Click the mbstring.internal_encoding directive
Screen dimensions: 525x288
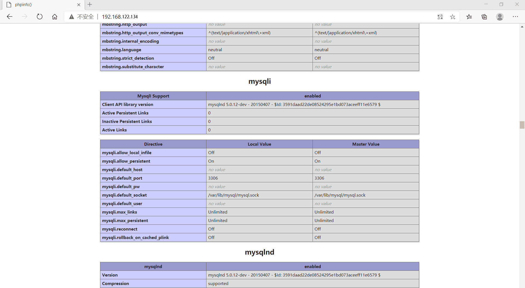[x=130, y=41]
